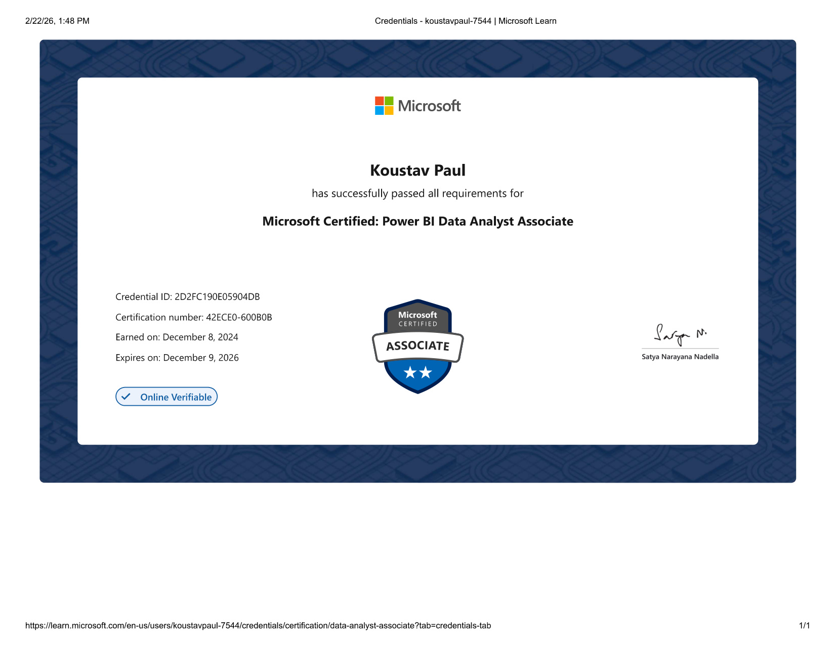Select the name Koustav Paul
This screenshot has height=645, width=835.
pyautogui.click(x=418, y=170)
